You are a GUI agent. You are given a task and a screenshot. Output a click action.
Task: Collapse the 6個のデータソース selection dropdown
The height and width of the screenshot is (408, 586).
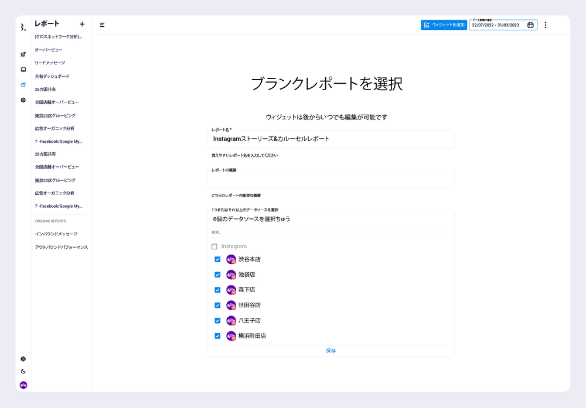[x=331, y=219]
